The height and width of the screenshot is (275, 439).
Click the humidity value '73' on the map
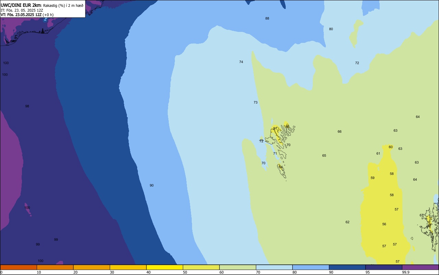256,103
